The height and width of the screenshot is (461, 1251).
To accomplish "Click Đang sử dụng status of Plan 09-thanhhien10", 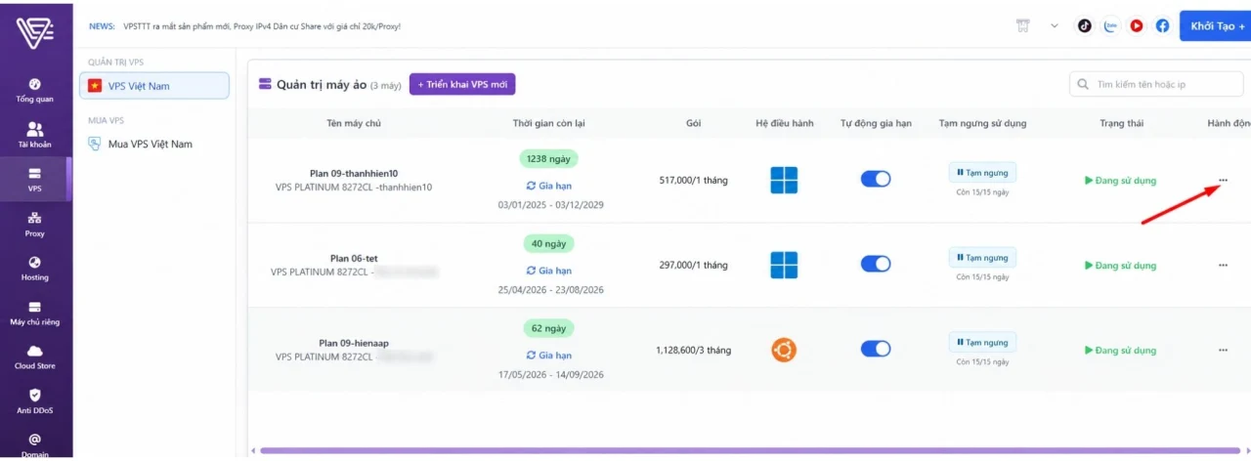I will pyautogui.click(x=1120, y=181).
